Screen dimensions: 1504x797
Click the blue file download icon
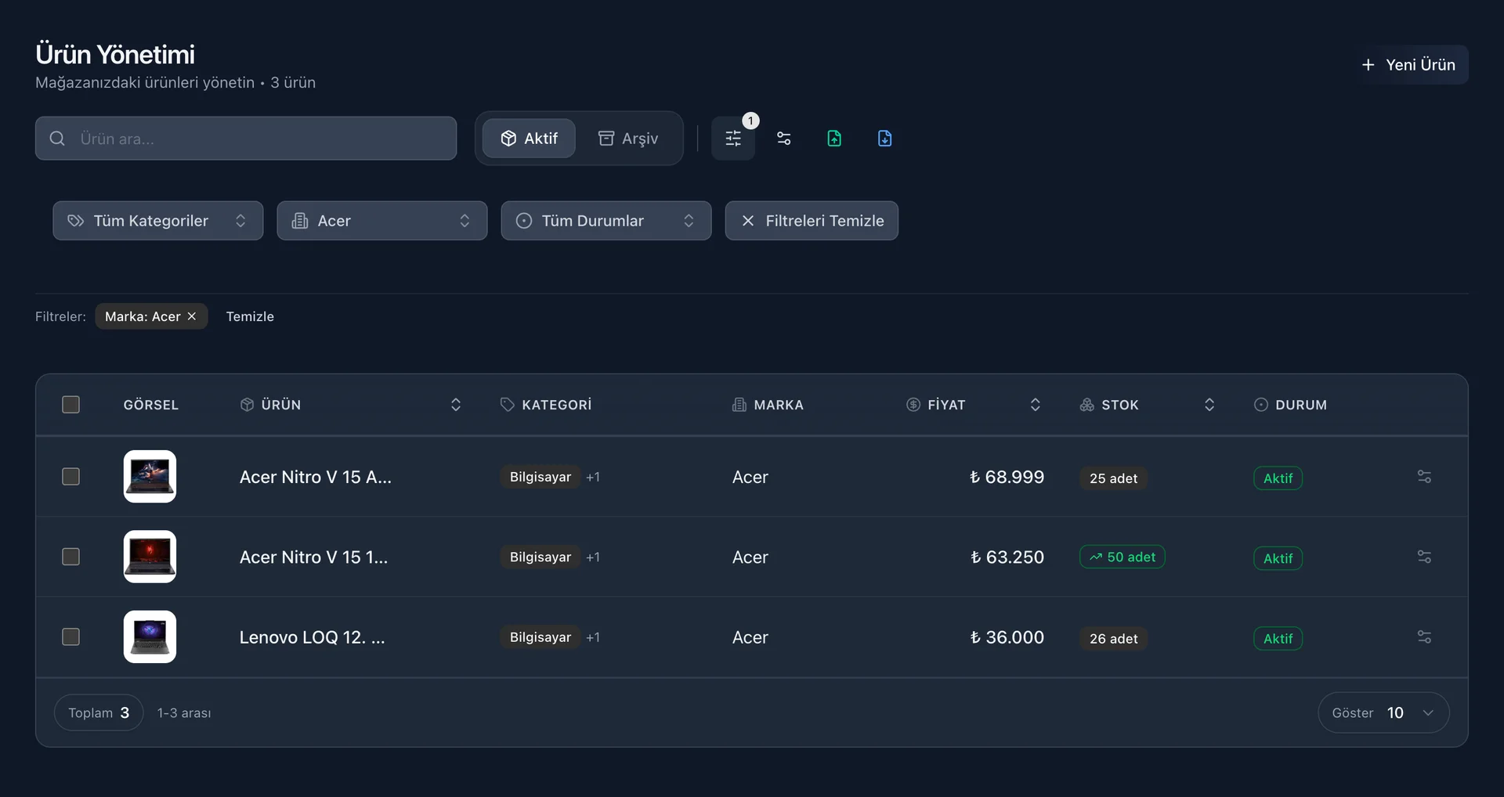pos(884,139)
